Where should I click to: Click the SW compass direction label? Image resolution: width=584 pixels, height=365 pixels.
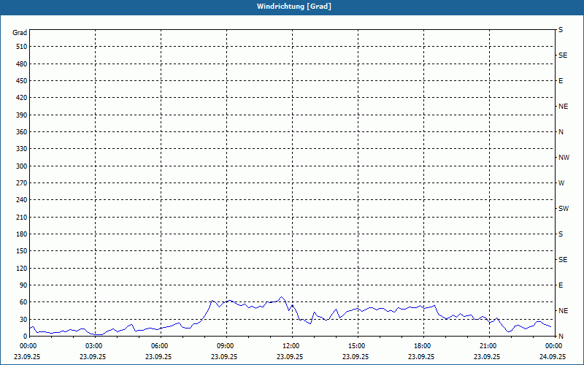click(563, 209)
